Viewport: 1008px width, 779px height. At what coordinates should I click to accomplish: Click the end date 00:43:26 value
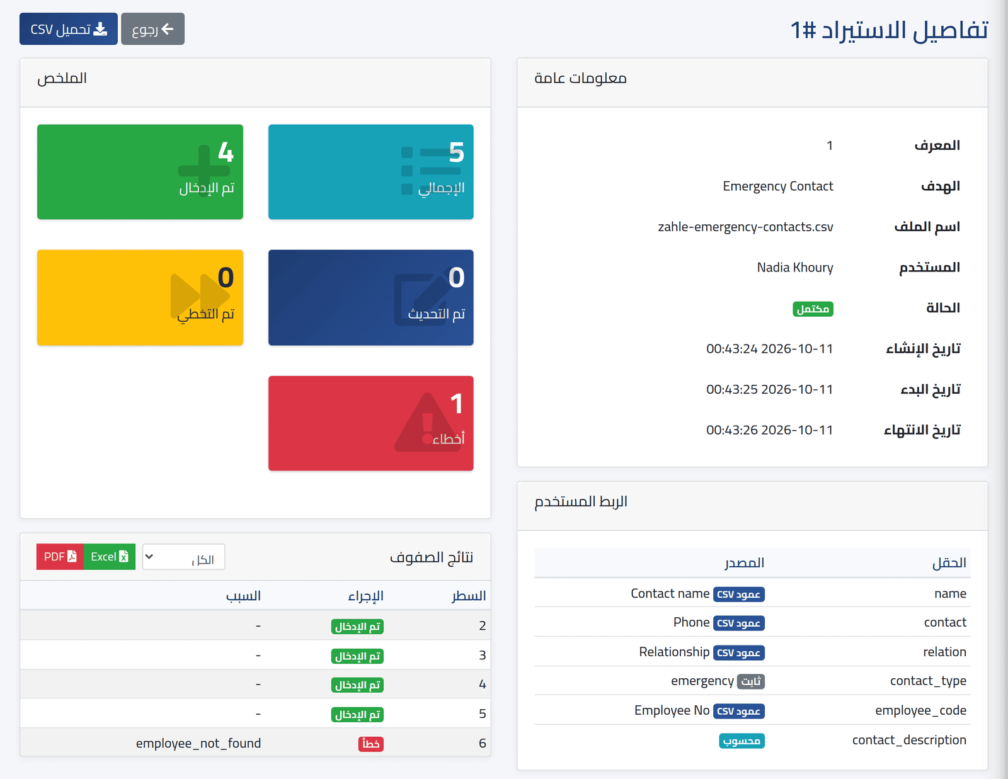(769, 430)
